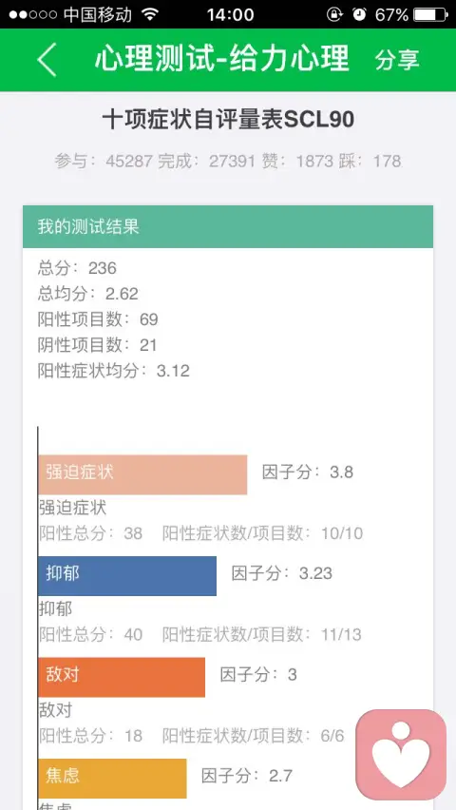
Task: Select the orange 敌对 bar
Action: pos(122,677)
